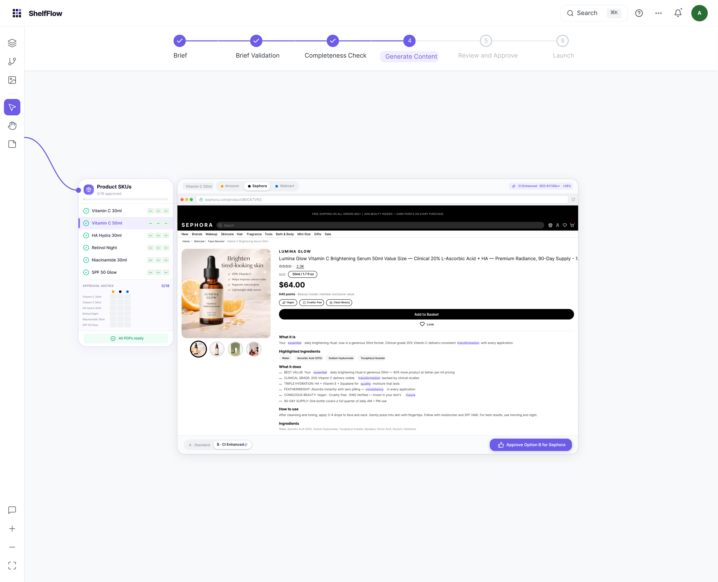Toggle the B · CI Enhanced option

point(232,445)
